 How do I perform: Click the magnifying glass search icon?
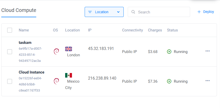133,12
